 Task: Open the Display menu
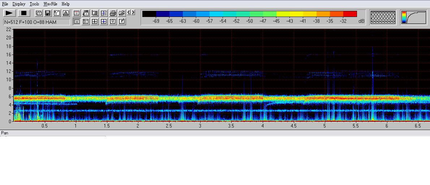click(x=19, y=4)
